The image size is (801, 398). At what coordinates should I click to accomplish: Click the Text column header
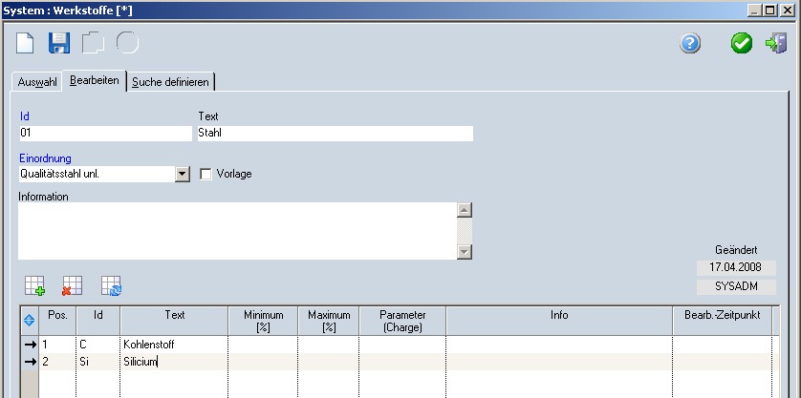click(174, 314)
